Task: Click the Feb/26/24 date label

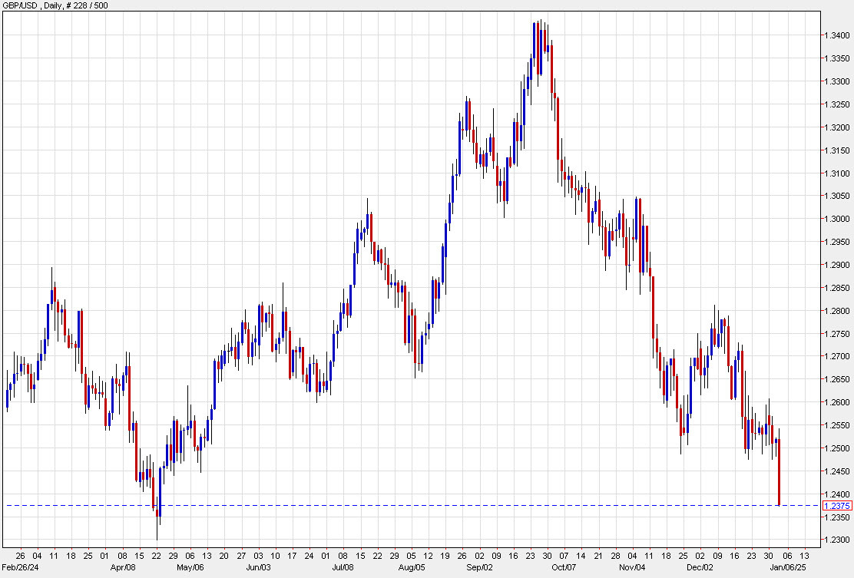Action: click(18, 568)
